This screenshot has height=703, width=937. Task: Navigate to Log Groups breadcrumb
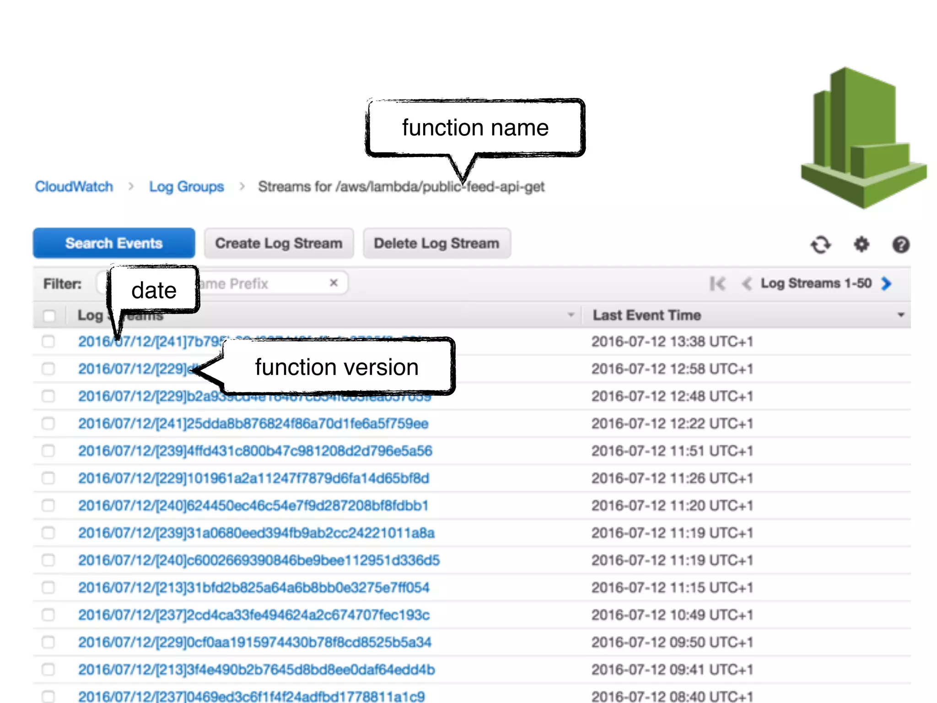tap(186, 187)
